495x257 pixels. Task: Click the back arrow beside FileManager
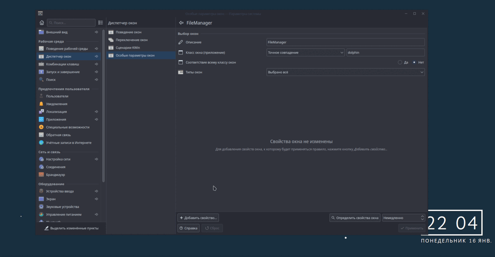[x=181, y=23]
